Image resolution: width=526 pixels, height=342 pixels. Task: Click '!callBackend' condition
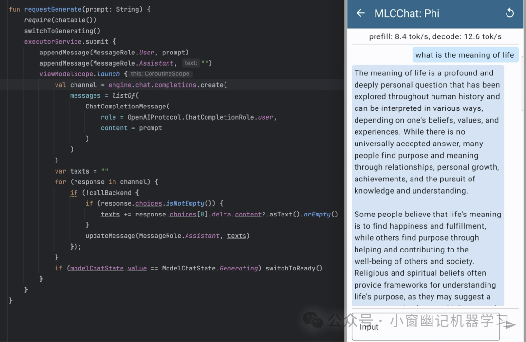point(109,193)
